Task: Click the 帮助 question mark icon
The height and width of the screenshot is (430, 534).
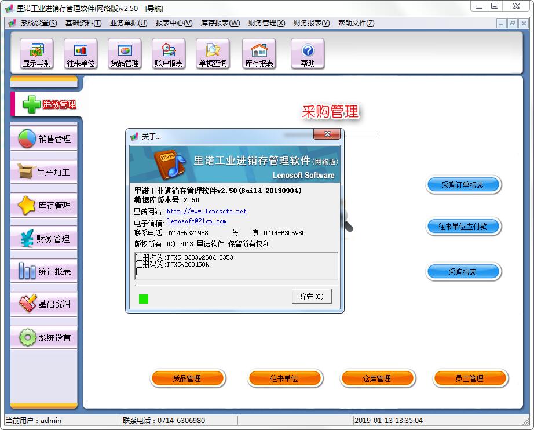Action: point(308,54)
